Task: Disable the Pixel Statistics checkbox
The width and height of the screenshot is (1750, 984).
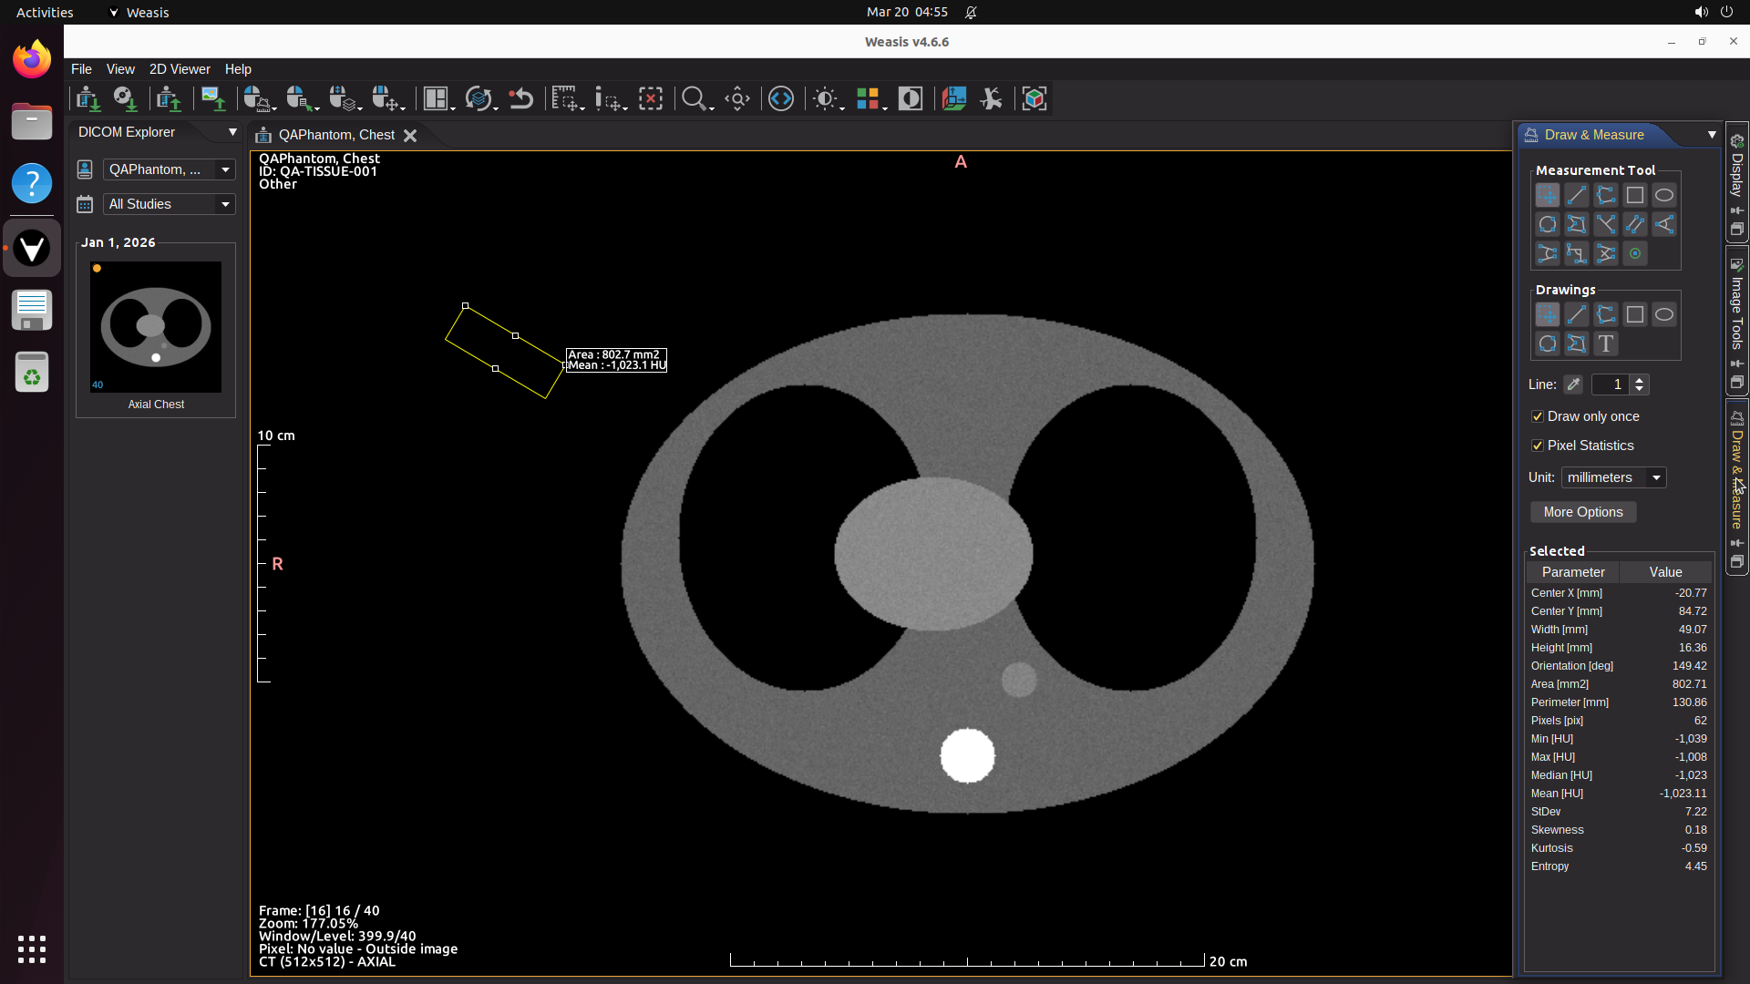Action: coord(1538,446)
